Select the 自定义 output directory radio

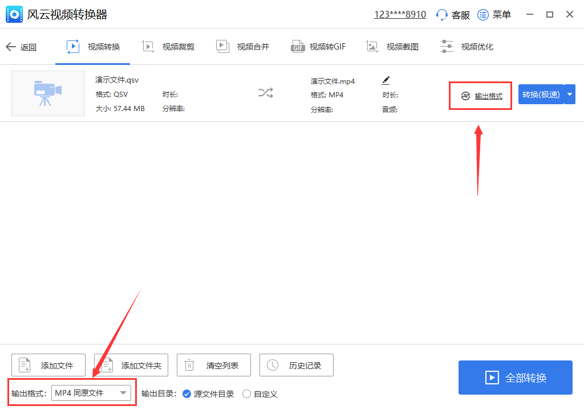[x=246, y=394]
